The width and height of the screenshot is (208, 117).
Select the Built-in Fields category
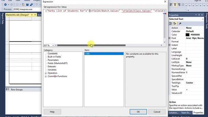point(54,57)
